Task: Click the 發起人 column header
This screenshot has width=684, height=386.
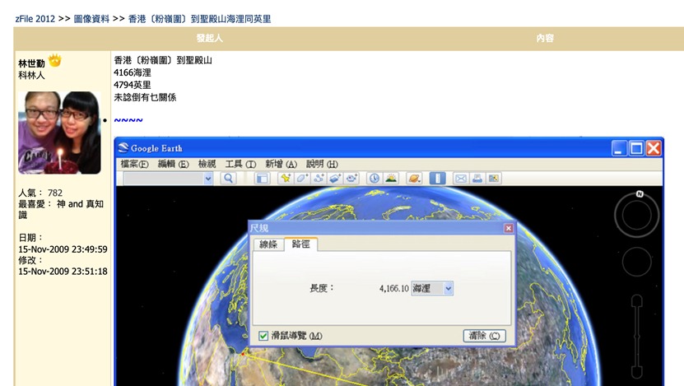Action: click(x=209, y=39)
